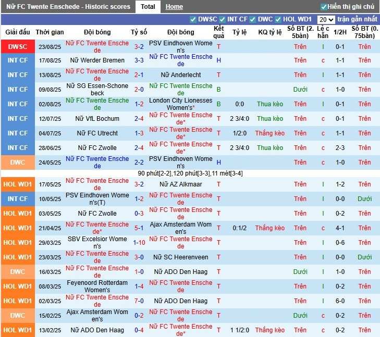Switch to the Total tab
Screen dimensions: 380x337
tap(148, 7)
